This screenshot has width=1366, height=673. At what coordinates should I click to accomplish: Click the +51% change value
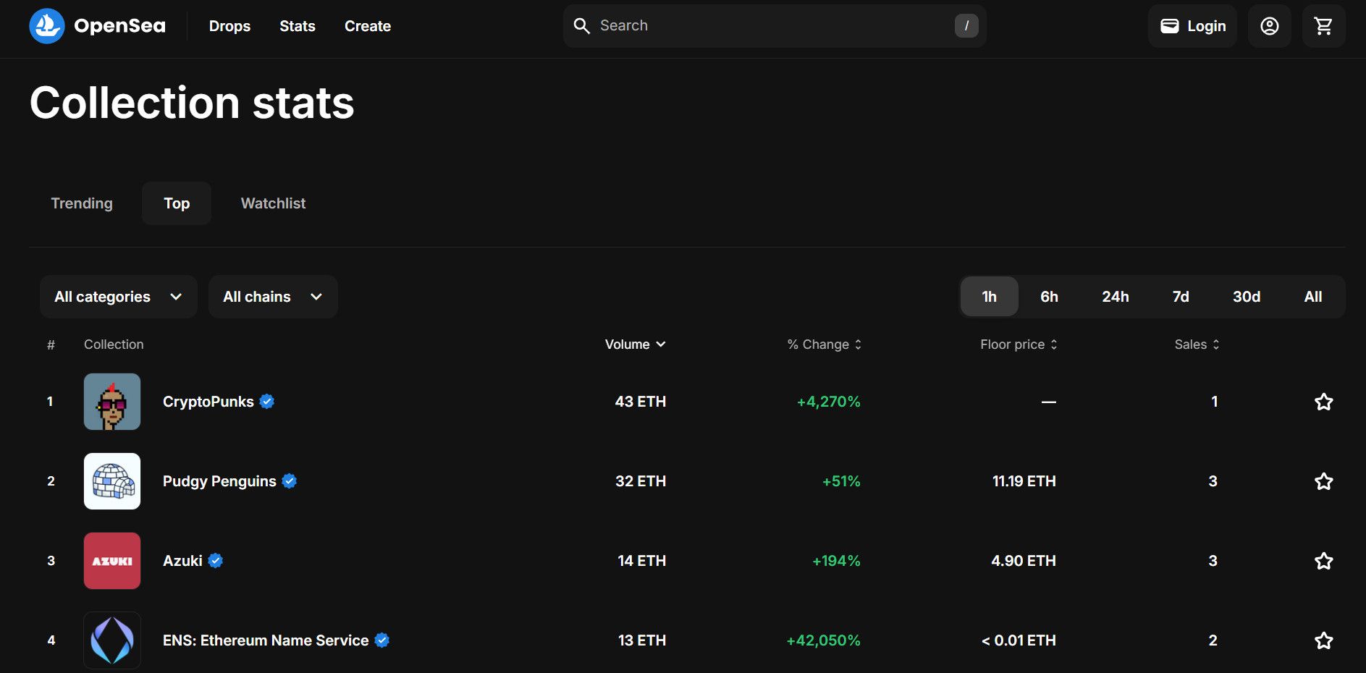click(841, 481)
